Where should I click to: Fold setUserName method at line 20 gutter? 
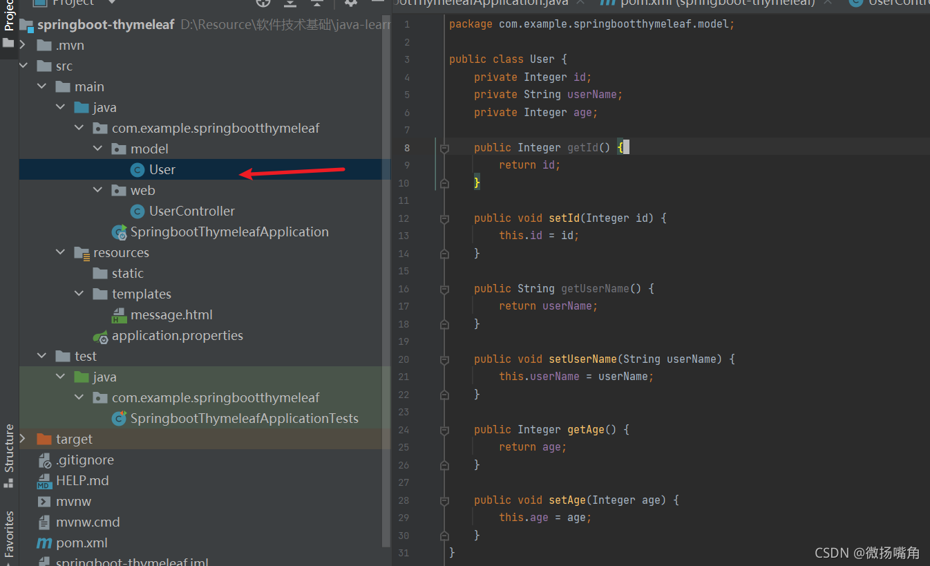(444, 359)
